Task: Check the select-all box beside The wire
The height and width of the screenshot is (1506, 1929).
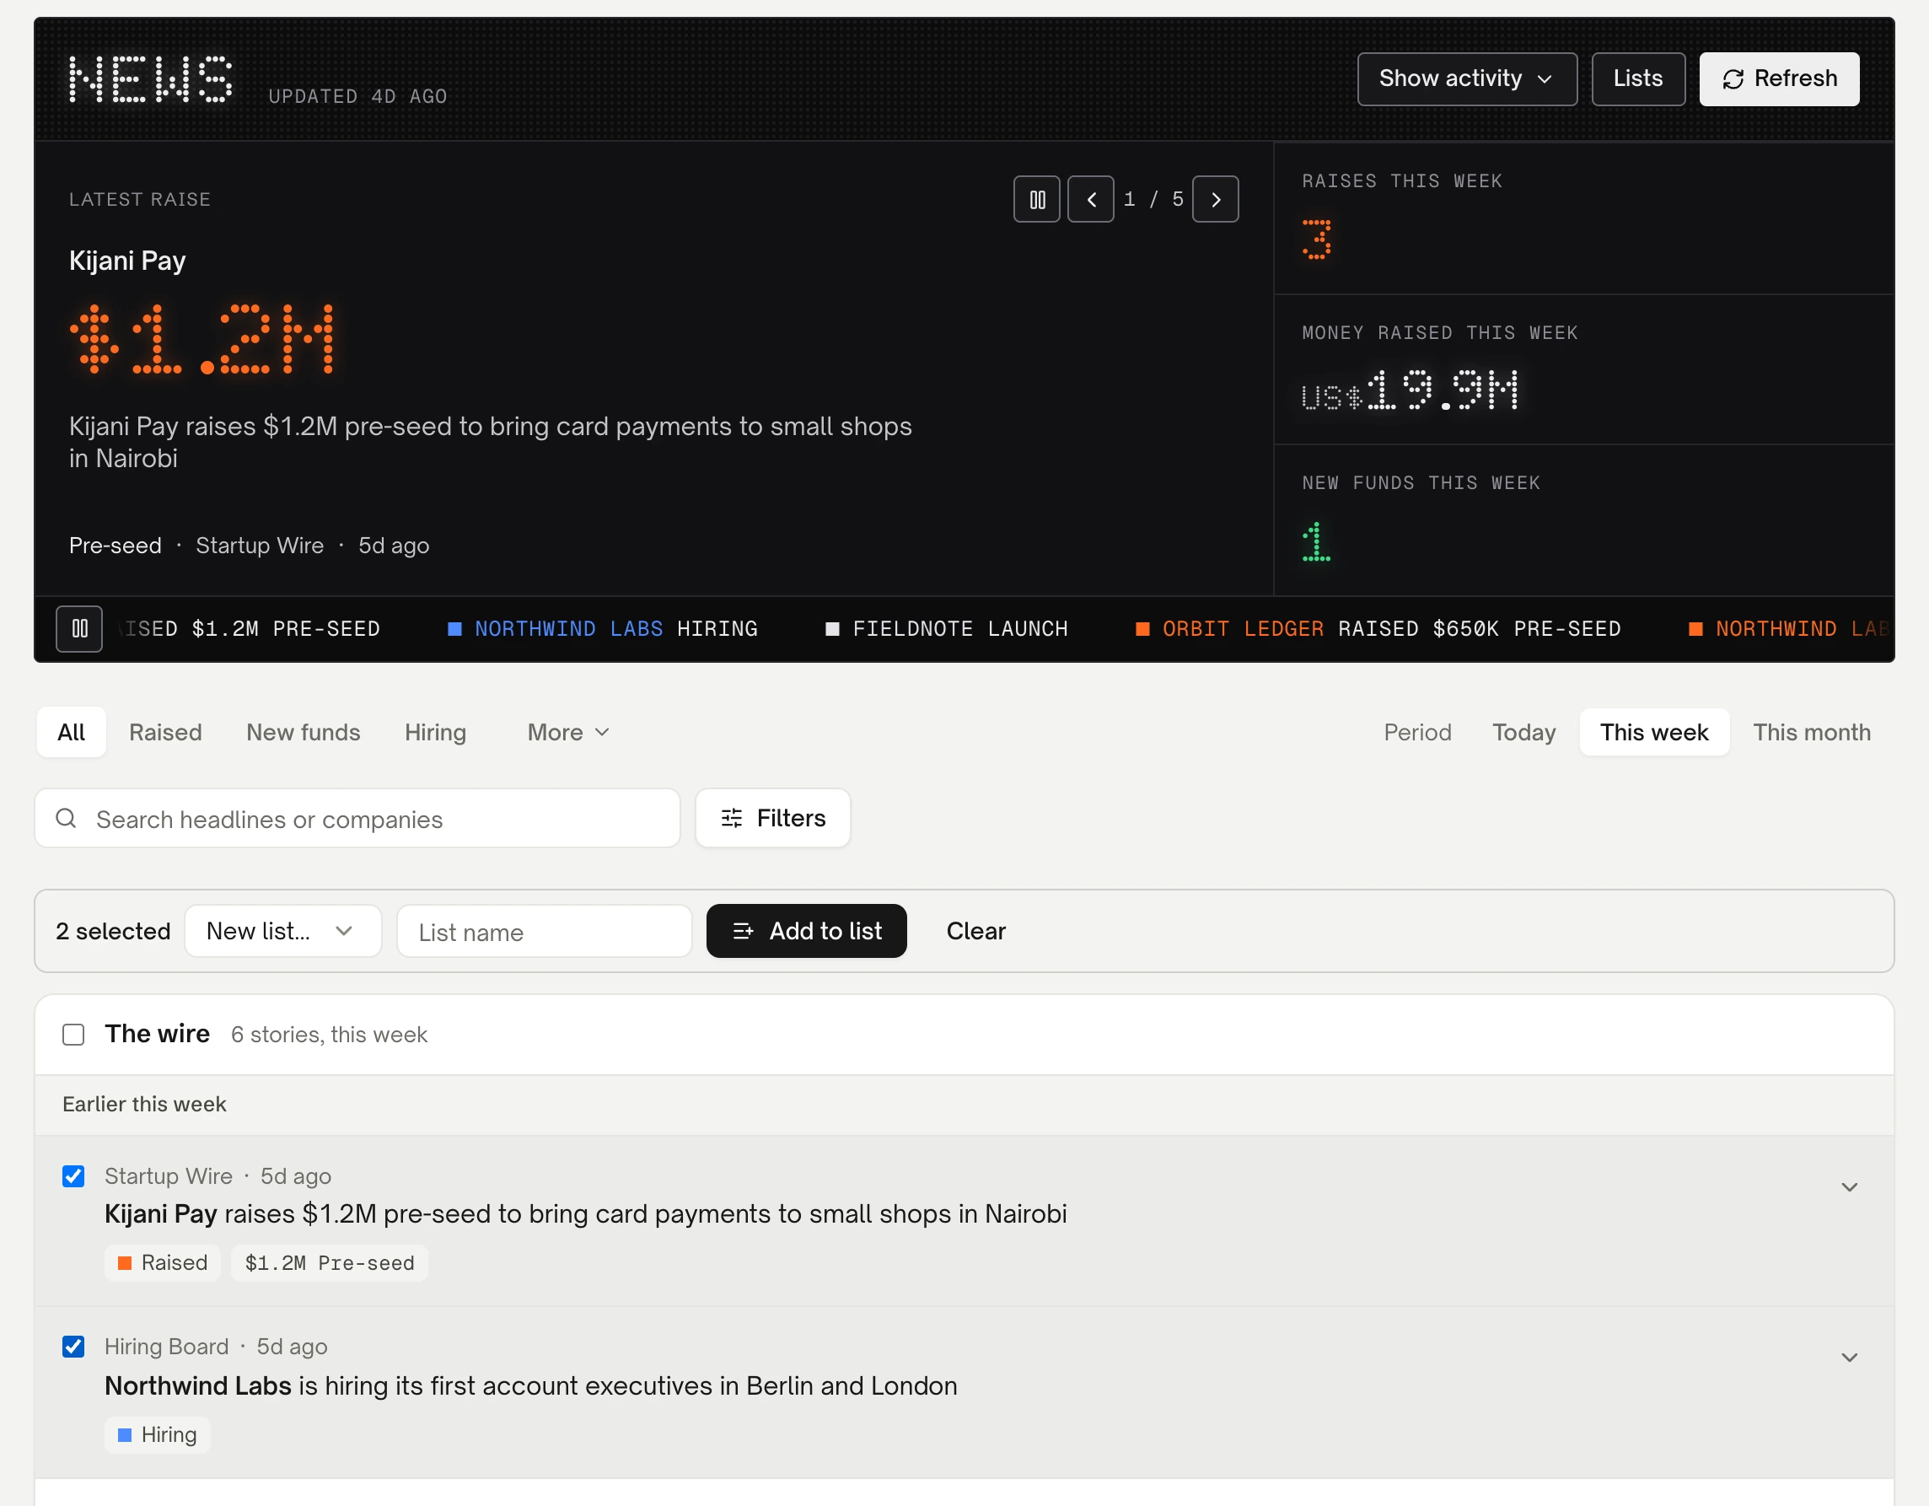Action: (73, 1035)
